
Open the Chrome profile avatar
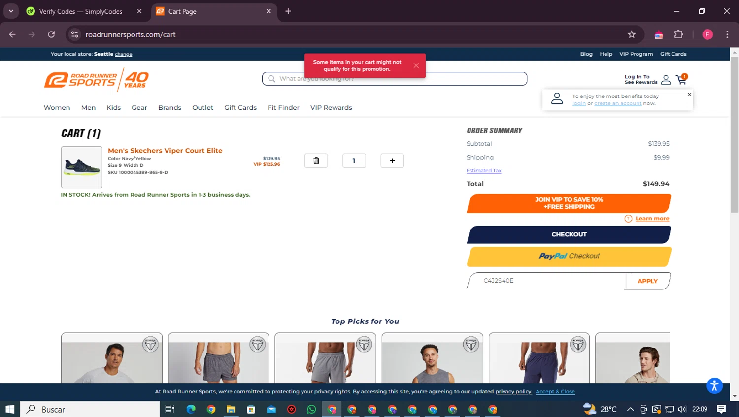click(707, 34)
